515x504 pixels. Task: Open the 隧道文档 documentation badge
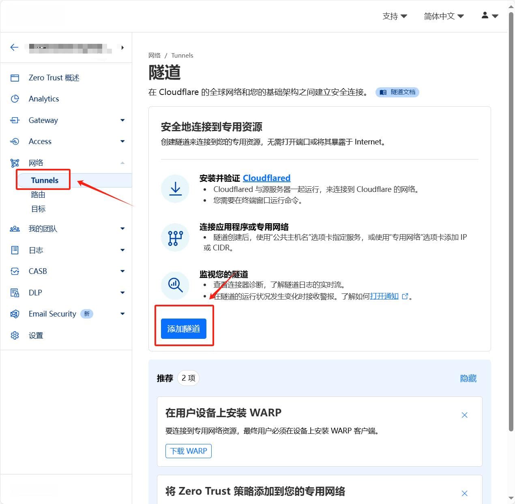tap(397, 92)
